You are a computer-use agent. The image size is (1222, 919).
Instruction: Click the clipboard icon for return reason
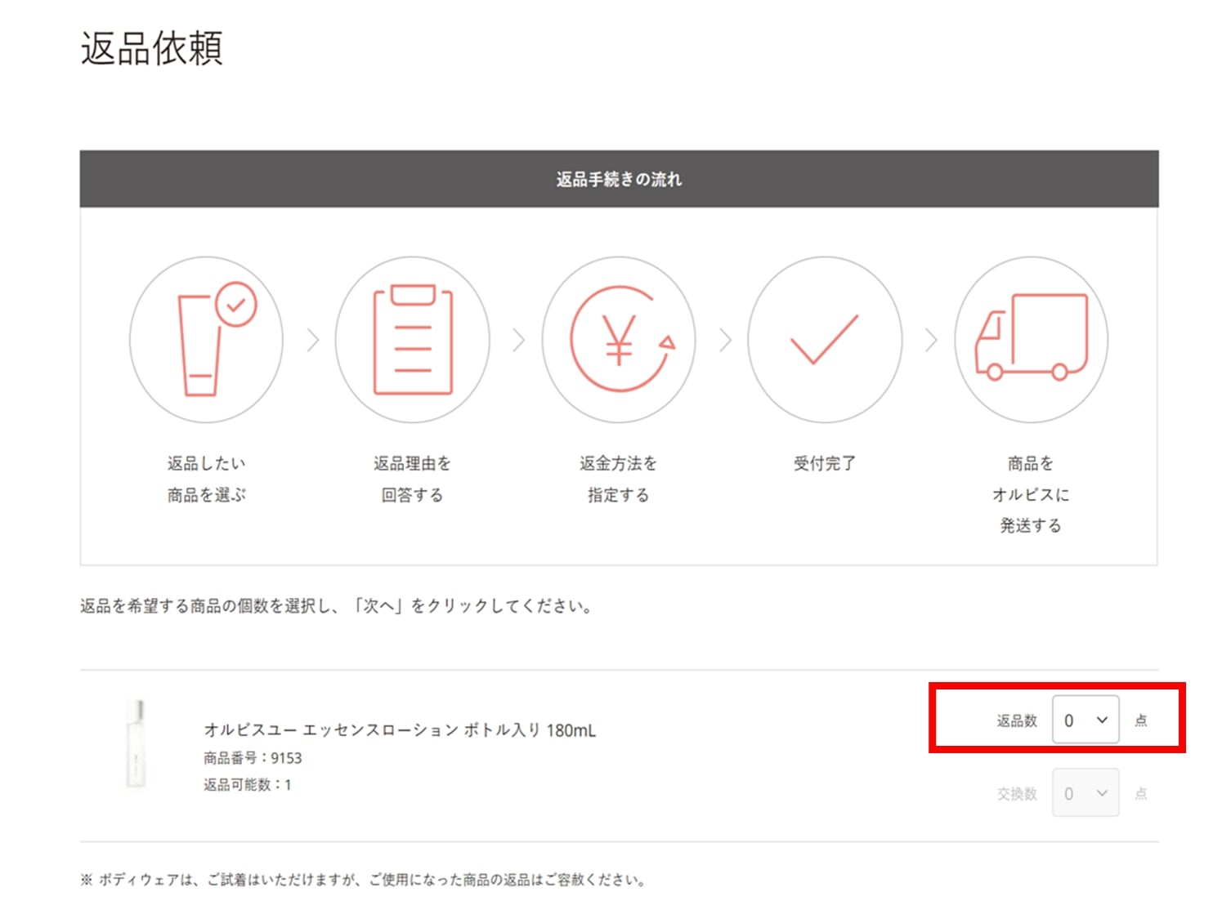412,340
